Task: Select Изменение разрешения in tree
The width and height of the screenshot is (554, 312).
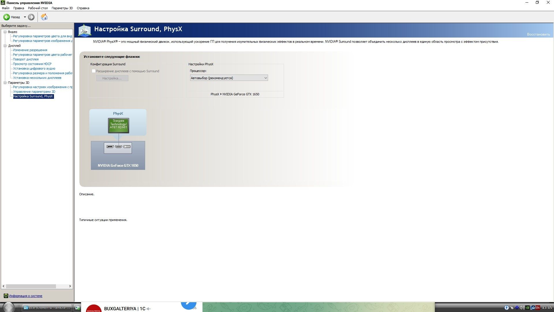Action: point(30,50)
